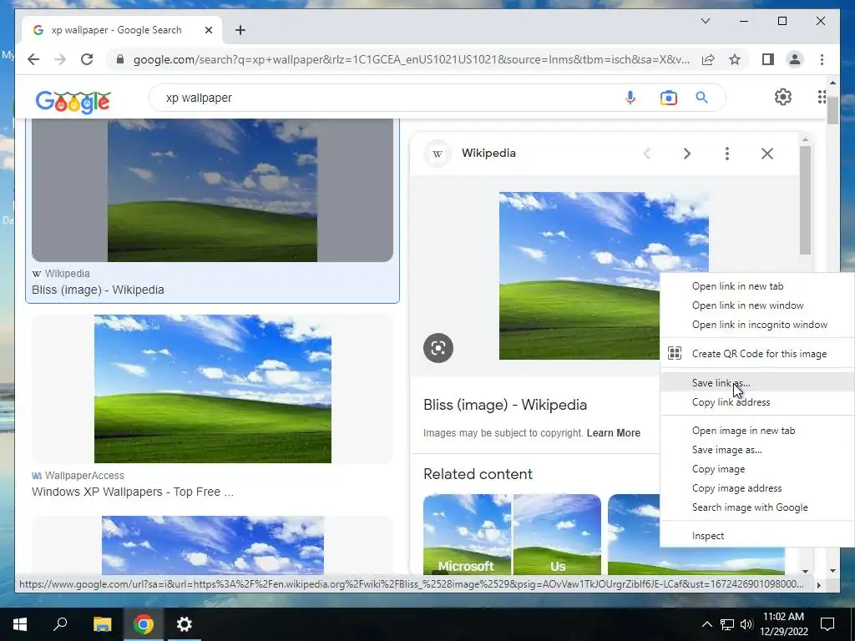This screenshot has width=855, height=641.
Task: Open the tab search chevron
Action: click(x=705, y=21)
